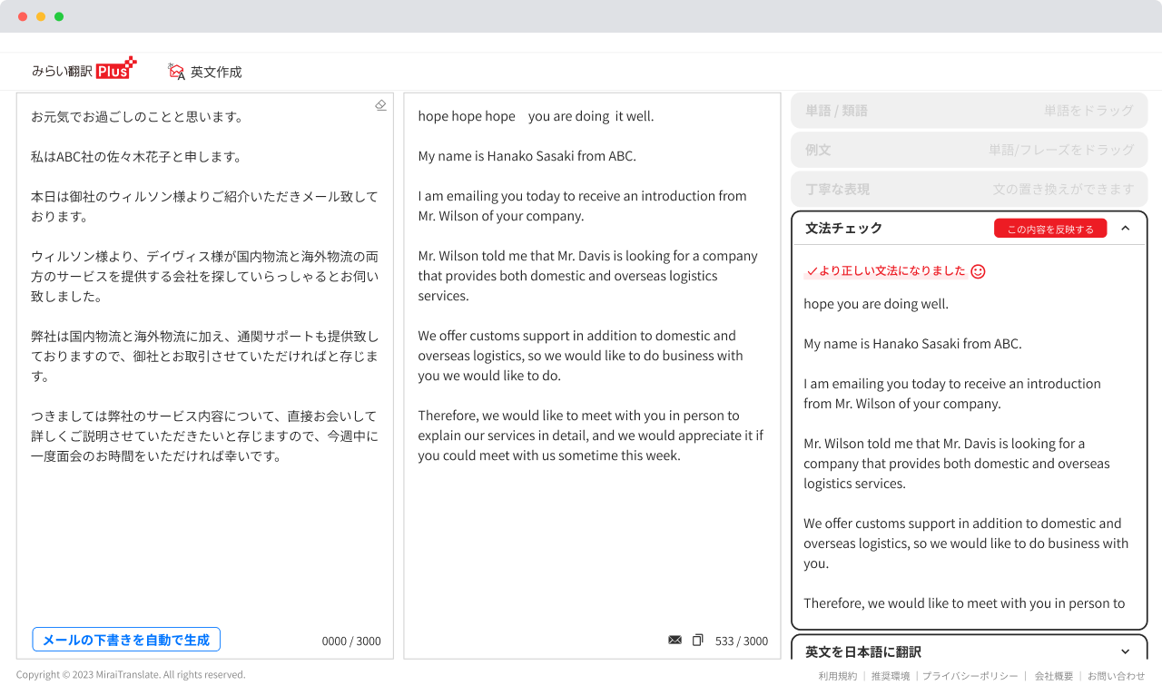This screenshot has height=695, width=1162.
Task: Click the envelope mail icon
Action: tap(675, 640)
